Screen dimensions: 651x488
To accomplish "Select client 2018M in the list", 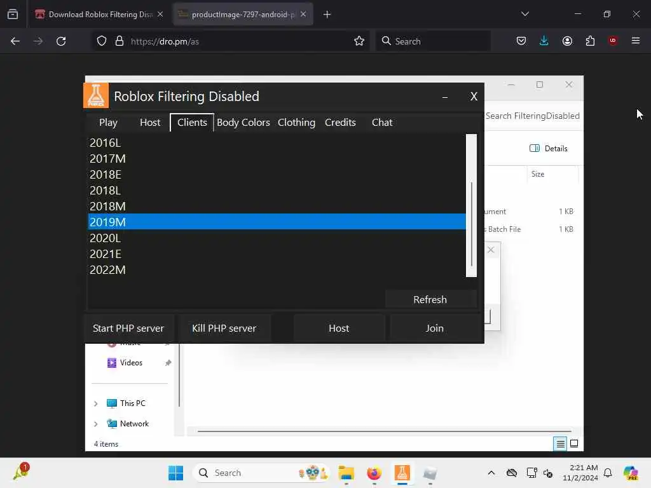I will click(x=277, y=207).
